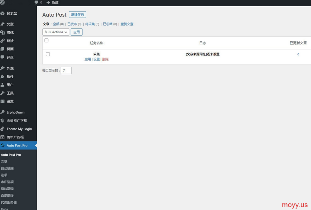Open the 代理服务器 submenu item
This screenshot has height=210, width=311.
9,202
